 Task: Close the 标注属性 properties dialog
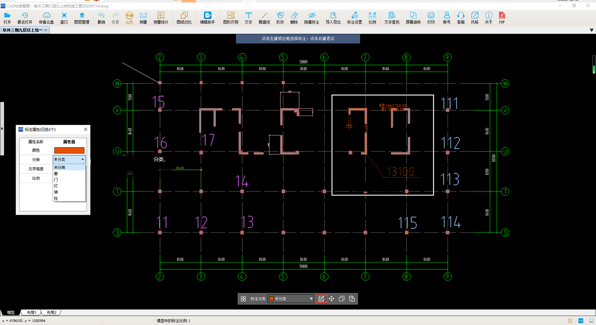point(85,130)
